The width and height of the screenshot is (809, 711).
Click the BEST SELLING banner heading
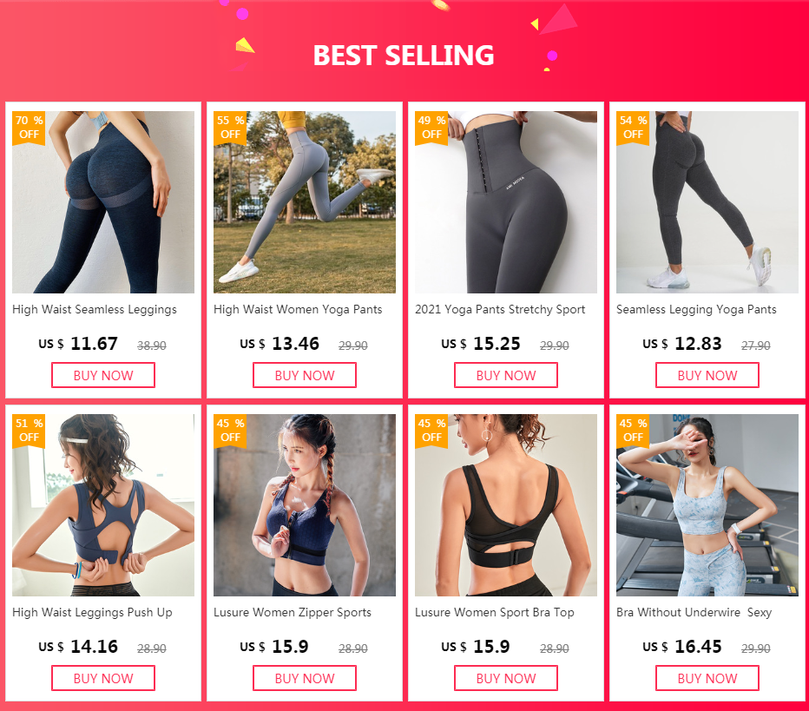coord(404,56)
